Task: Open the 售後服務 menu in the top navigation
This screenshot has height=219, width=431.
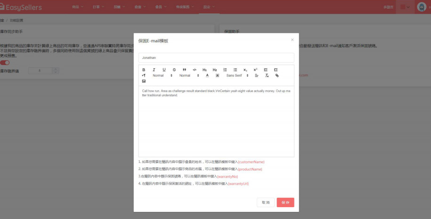Action: 185,7
